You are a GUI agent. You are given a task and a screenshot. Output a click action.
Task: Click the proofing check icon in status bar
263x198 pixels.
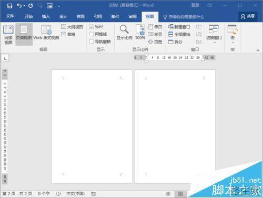pos(58,194)
